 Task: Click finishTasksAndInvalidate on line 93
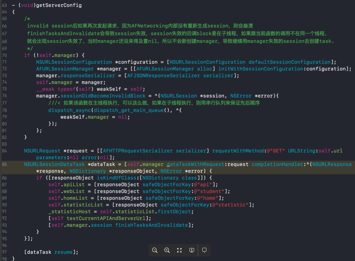click(151, 225)
